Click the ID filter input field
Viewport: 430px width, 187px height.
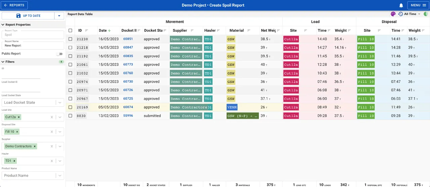[21, 76]
